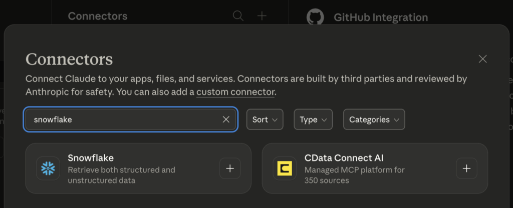Click the Snowflake logo icon
The image size is (513, 208).
(48, 168)
